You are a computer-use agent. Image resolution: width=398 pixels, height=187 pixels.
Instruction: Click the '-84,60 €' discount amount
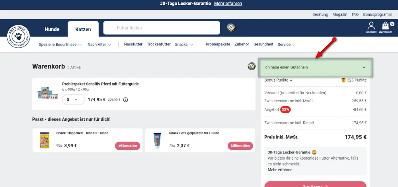tap(359, 110)
